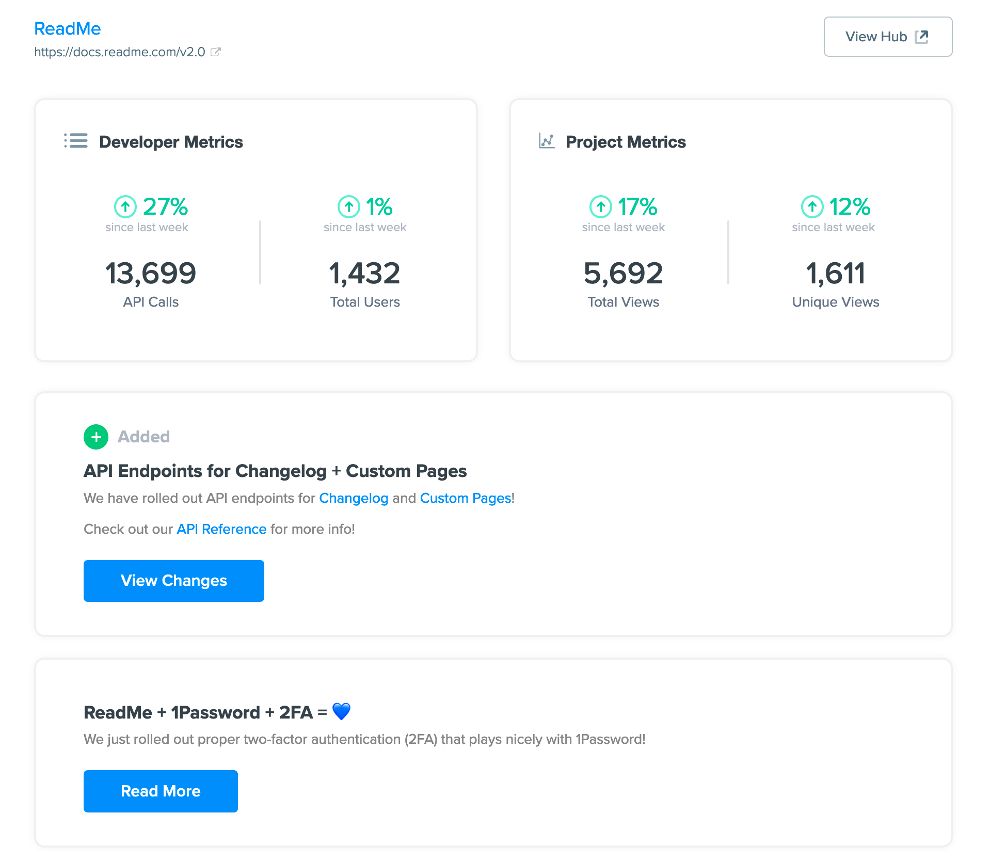Click the 17% change percentage
The height and width of the screenshot is (861, 990).
pyautogui.click(x=637, y=207)
